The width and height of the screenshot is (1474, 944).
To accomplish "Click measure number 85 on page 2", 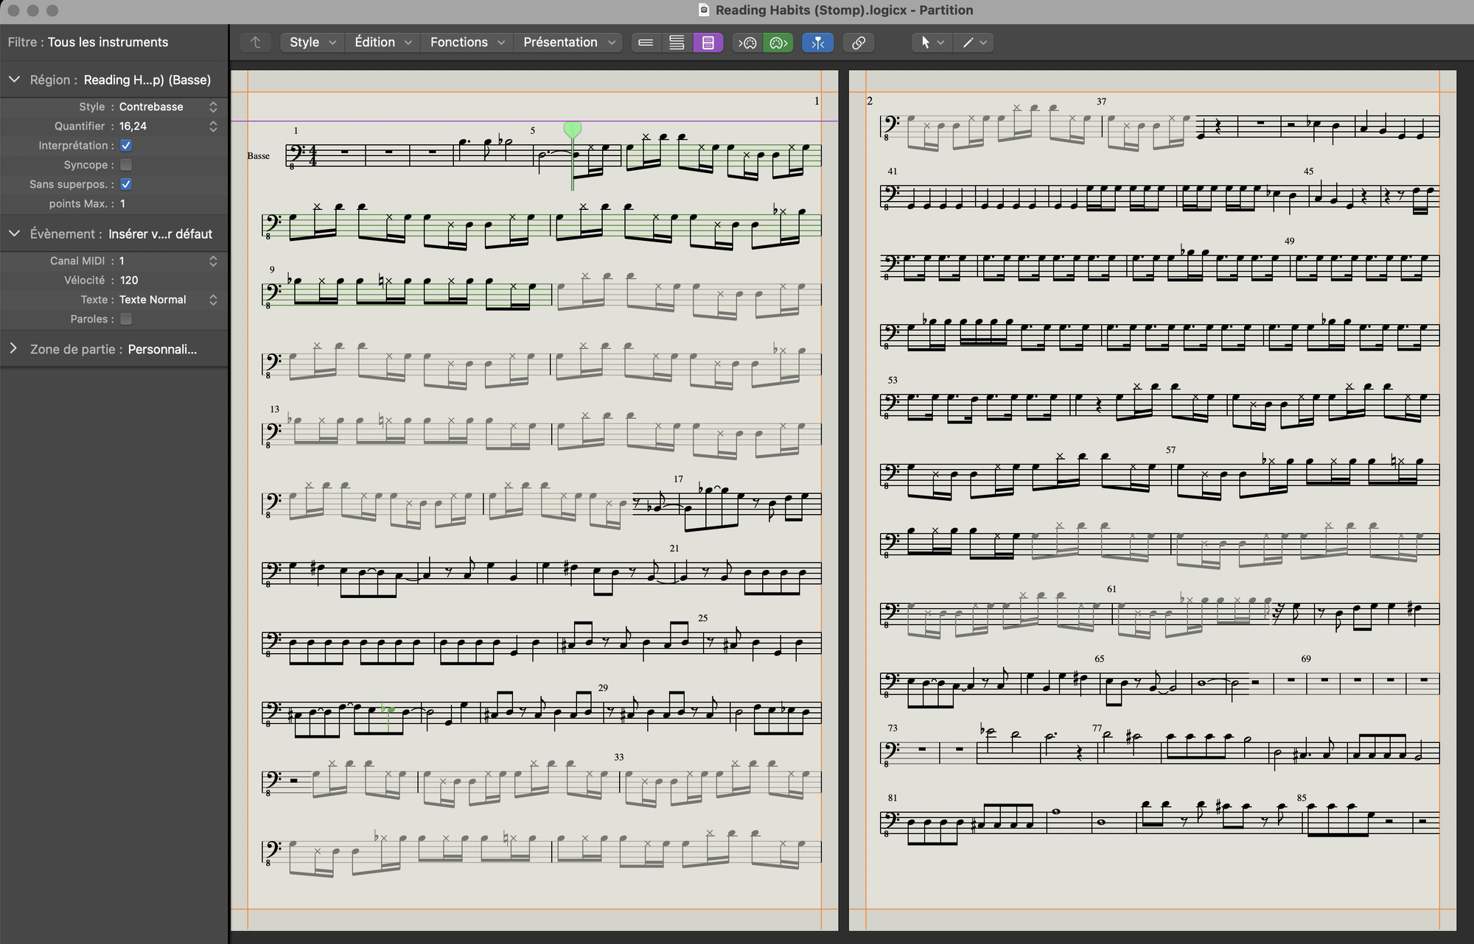I will pos(1302,797).
